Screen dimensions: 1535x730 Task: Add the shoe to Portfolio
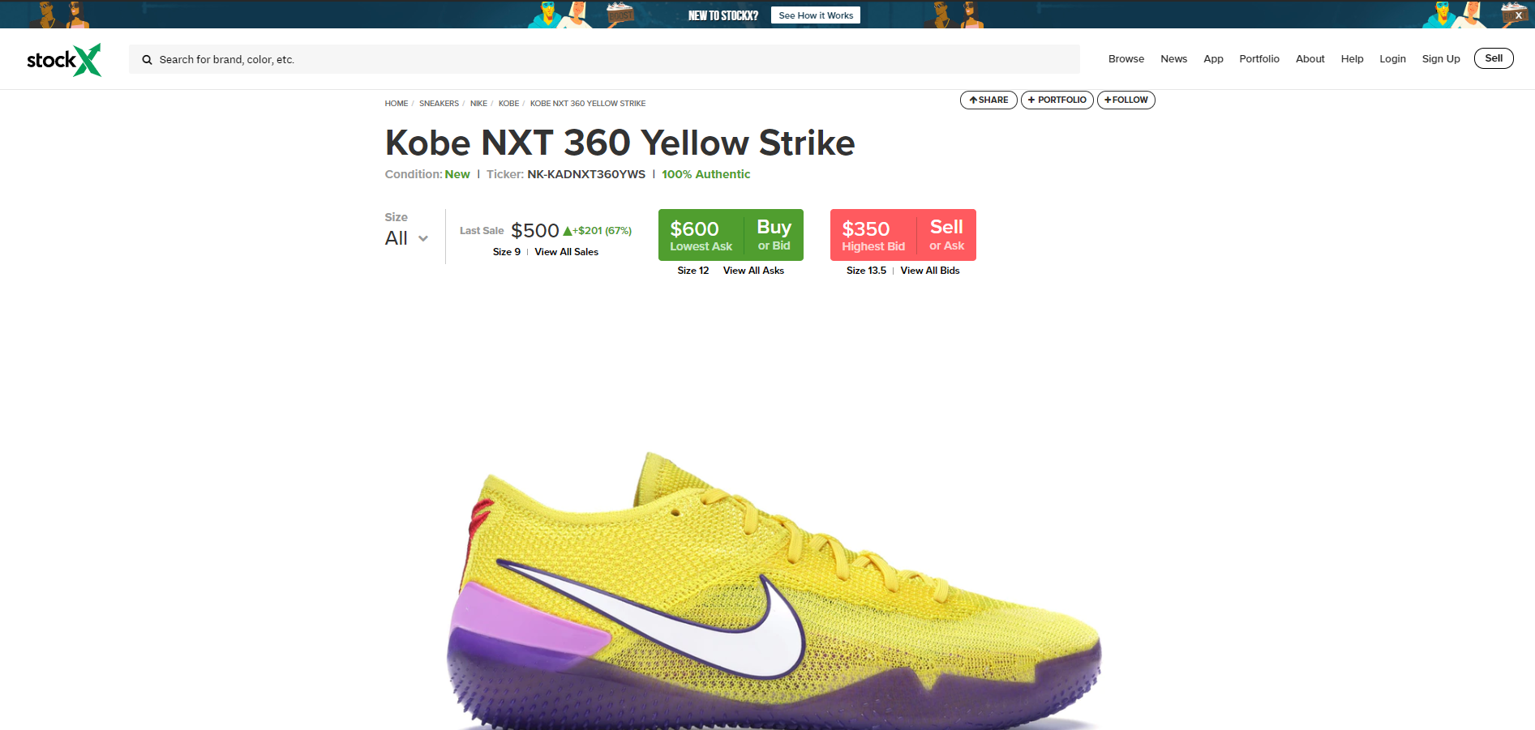(x=1057, y=100)
